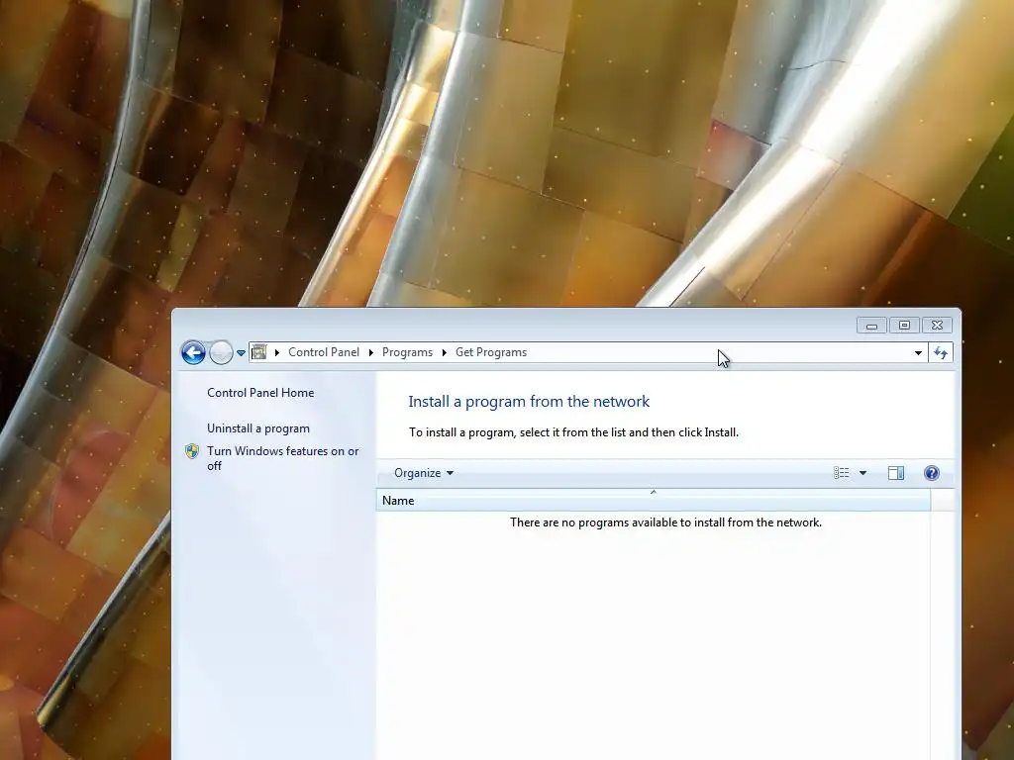
Task: Open the view options dropdown arrow
Action: [x=862, y=473]
